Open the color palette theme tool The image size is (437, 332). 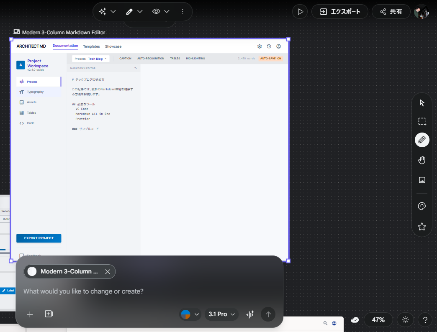click(x=422, y=206)
